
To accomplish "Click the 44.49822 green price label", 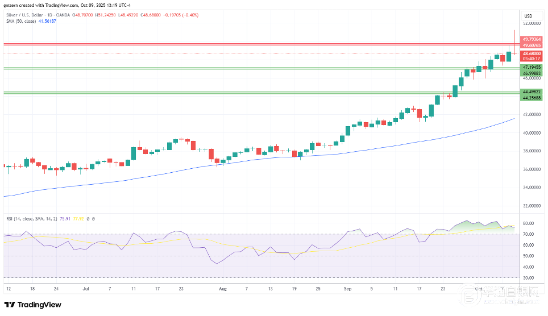I will [532, 92].
